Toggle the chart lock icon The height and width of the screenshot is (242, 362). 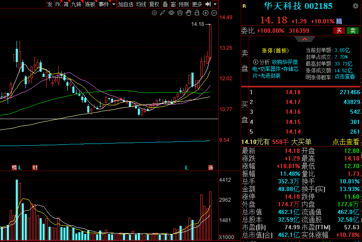pyautogui.click(x=197, y=13)
